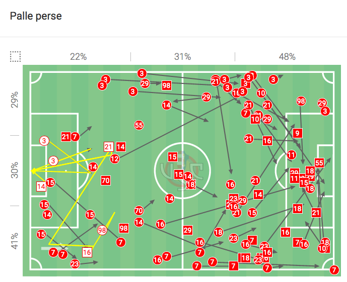This screenshot has height=282, width=347.
Task: Select the square number 70 marker
Action: tap(105, 180)
